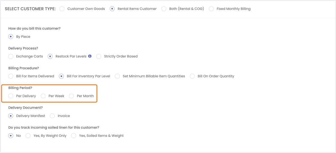The width and height of the screenshot is (336, 153).
Task: Choose Bill For Inventory Par Level
Action: (x=61, y=76)
